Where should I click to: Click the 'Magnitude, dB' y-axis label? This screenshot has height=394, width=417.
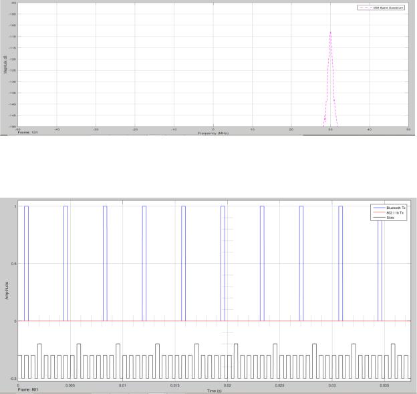(x=5, y=65)
